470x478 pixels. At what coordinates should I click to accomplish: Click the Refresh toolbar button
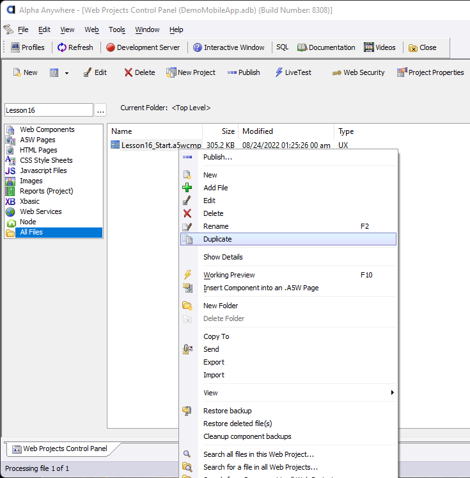pyautogui.click(x=75, y=47)
